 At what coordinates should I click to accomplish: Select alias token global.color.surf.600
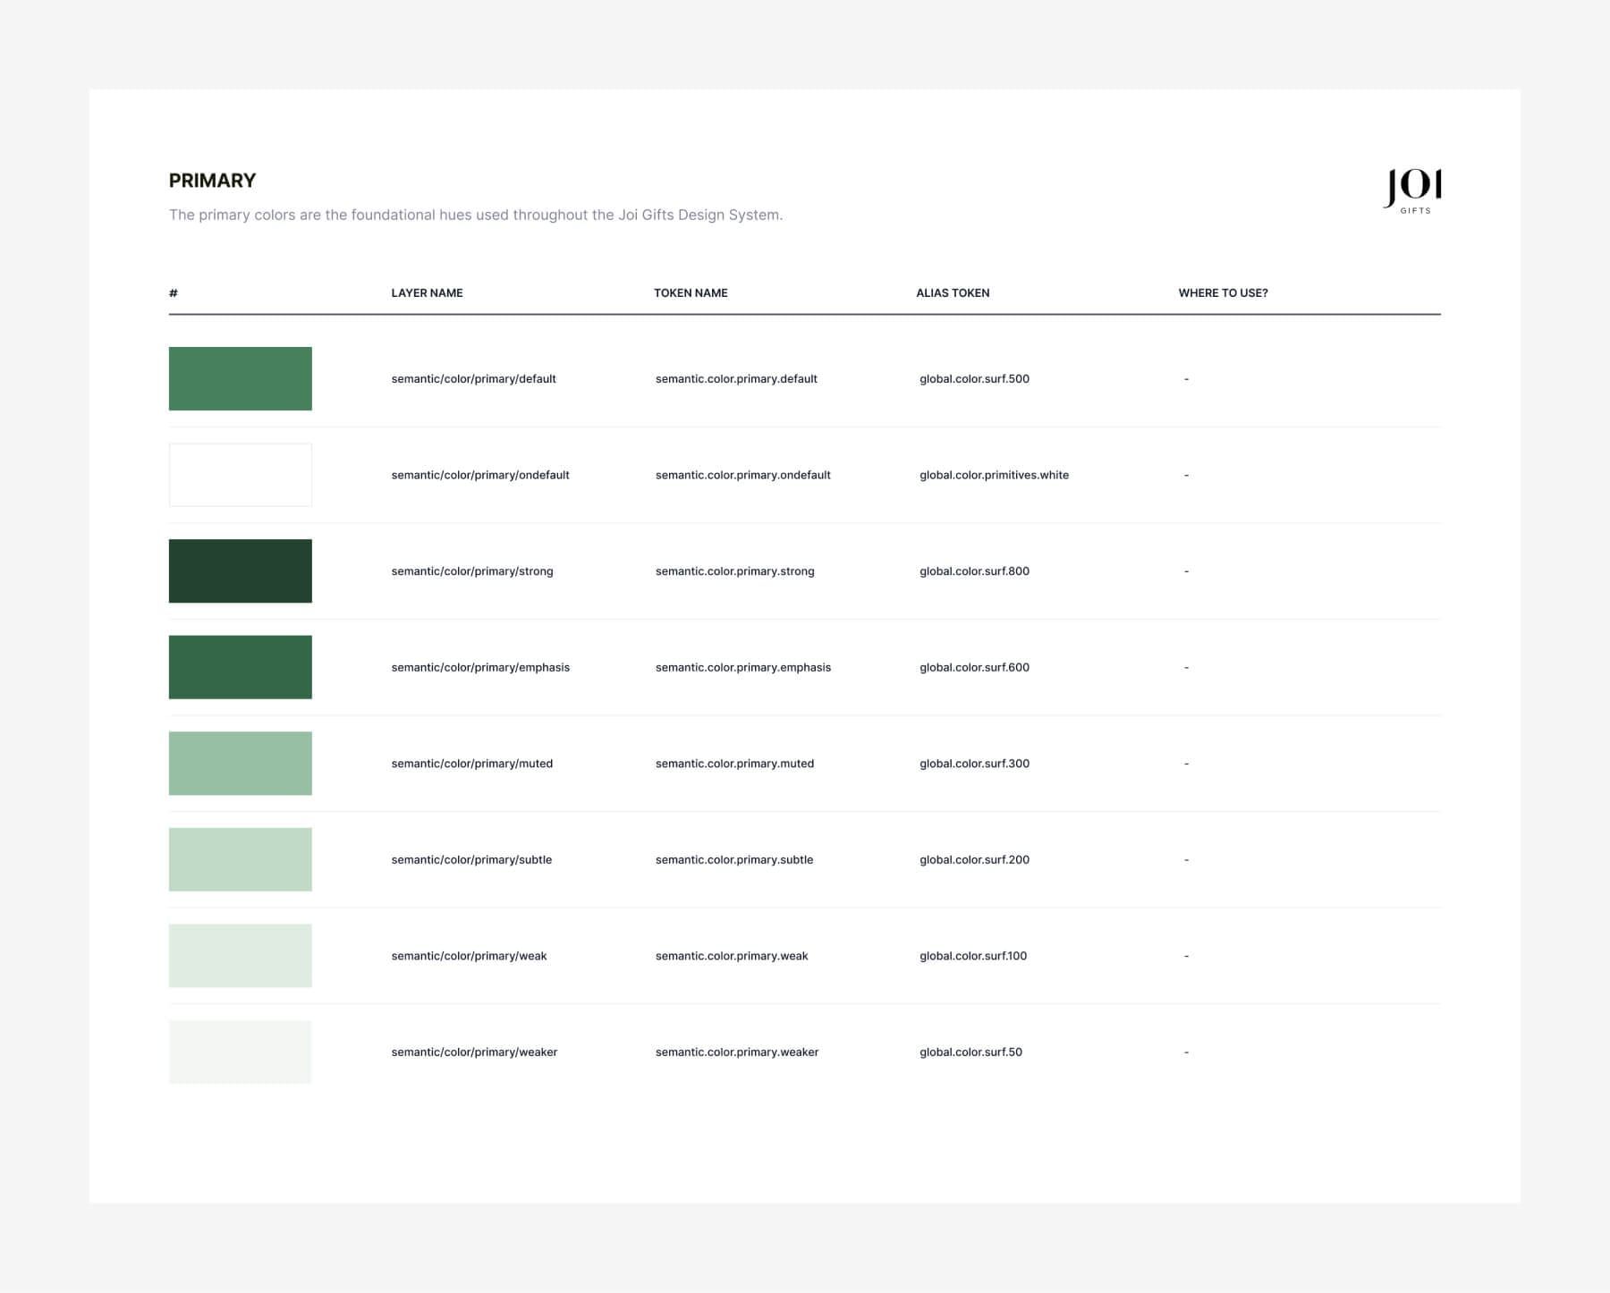[x=974, y=667]
